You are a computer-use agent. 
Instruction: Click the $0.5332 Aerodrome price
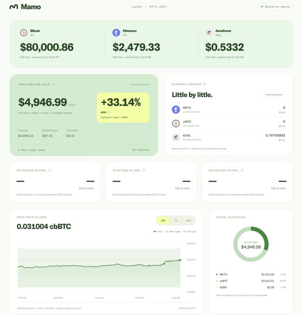225,47
